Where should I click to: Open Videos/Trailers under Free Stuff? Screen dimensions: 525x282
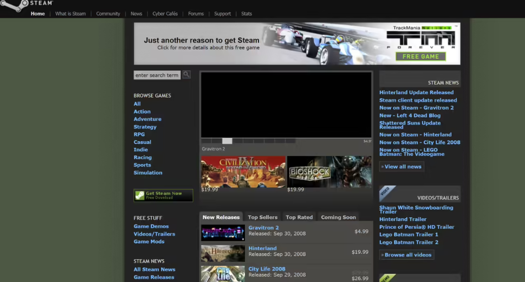154,234
